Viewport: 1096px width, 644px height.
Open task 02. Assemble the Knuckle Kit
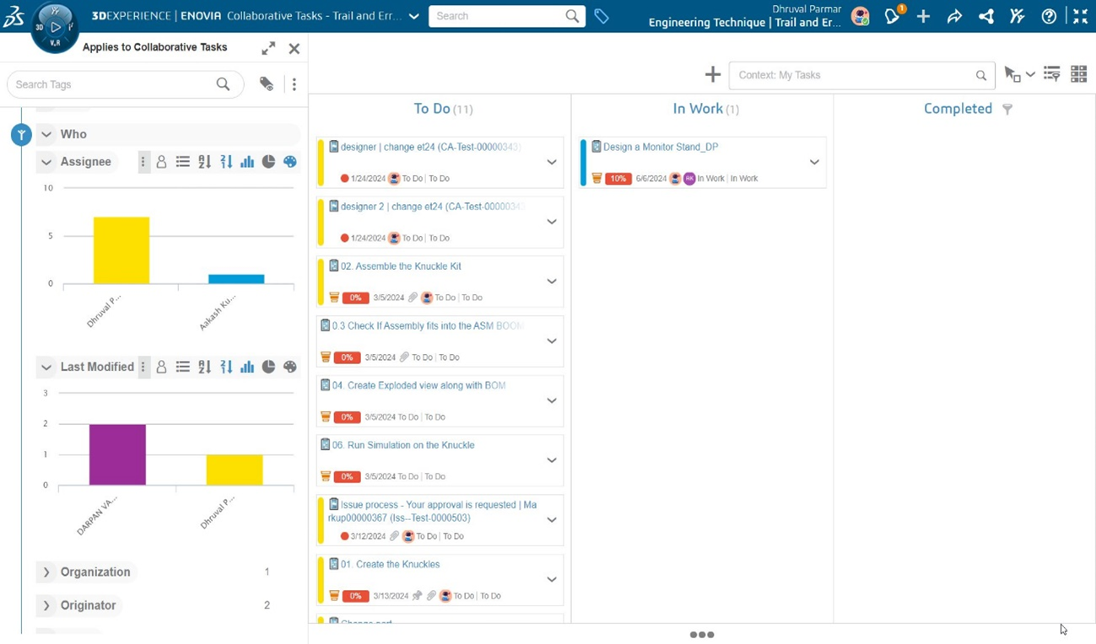pos(401,266)
